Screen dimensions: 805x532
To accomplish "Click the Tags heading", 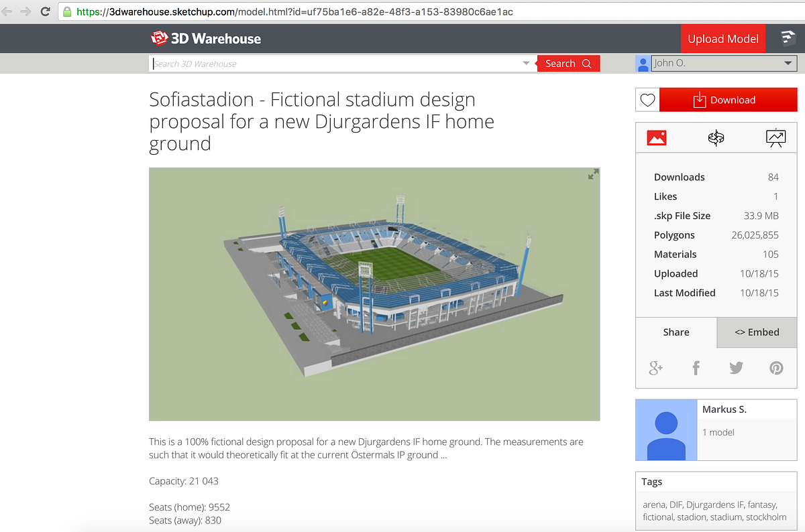I will (x=651, y=482).
